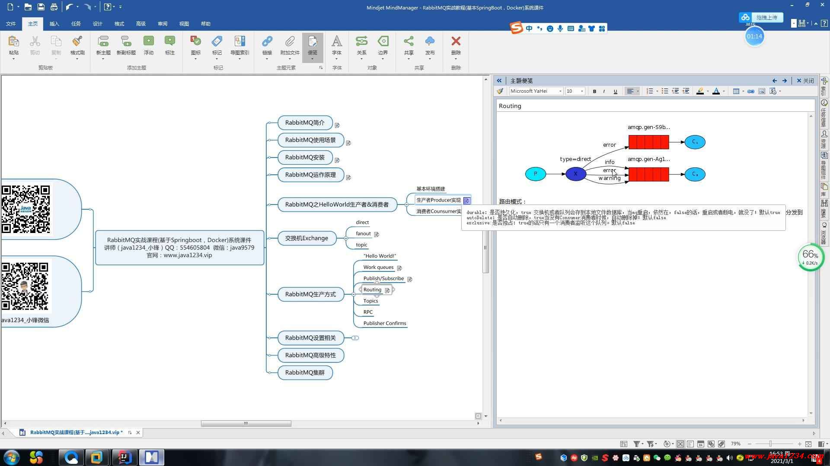Click the 粘贴 paste icon

pyautogui.click(x=13, y=41)
